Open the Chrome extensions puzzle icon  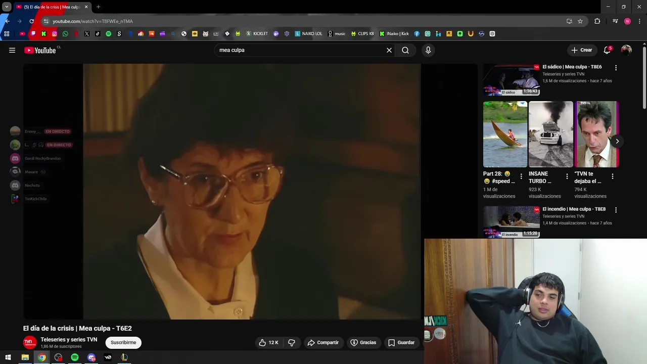point(597,21)
